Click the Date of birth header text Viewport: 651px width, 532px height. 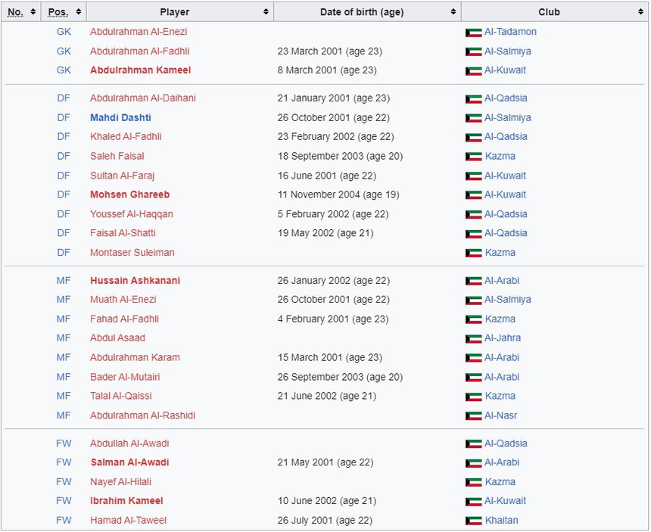pyautogui.click(x=362, y=12)
